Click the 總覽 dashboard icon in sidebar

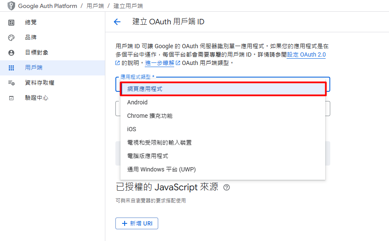(x=11, y=23)
